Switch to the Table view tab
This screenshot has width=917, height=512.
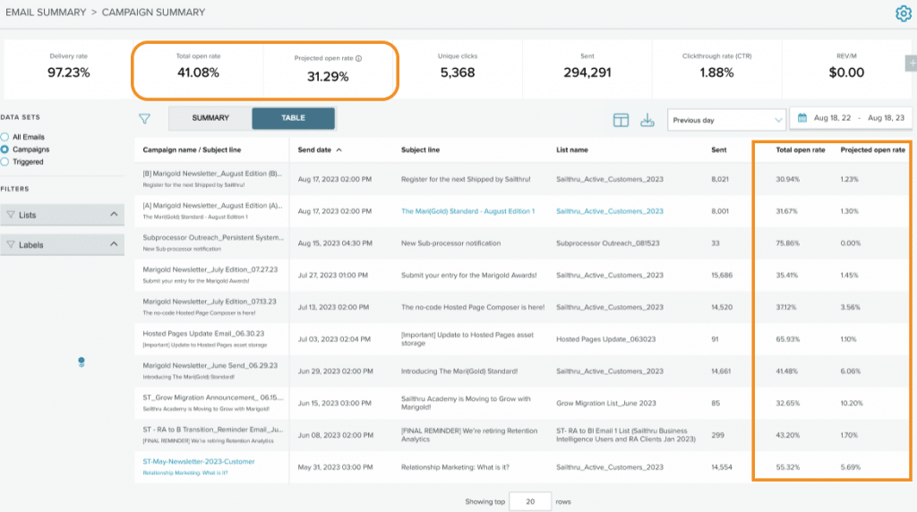tap(293, 118)
